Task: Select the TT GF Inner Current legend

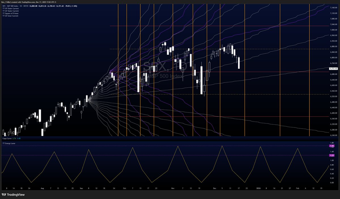Action: [x=10, y=16]
